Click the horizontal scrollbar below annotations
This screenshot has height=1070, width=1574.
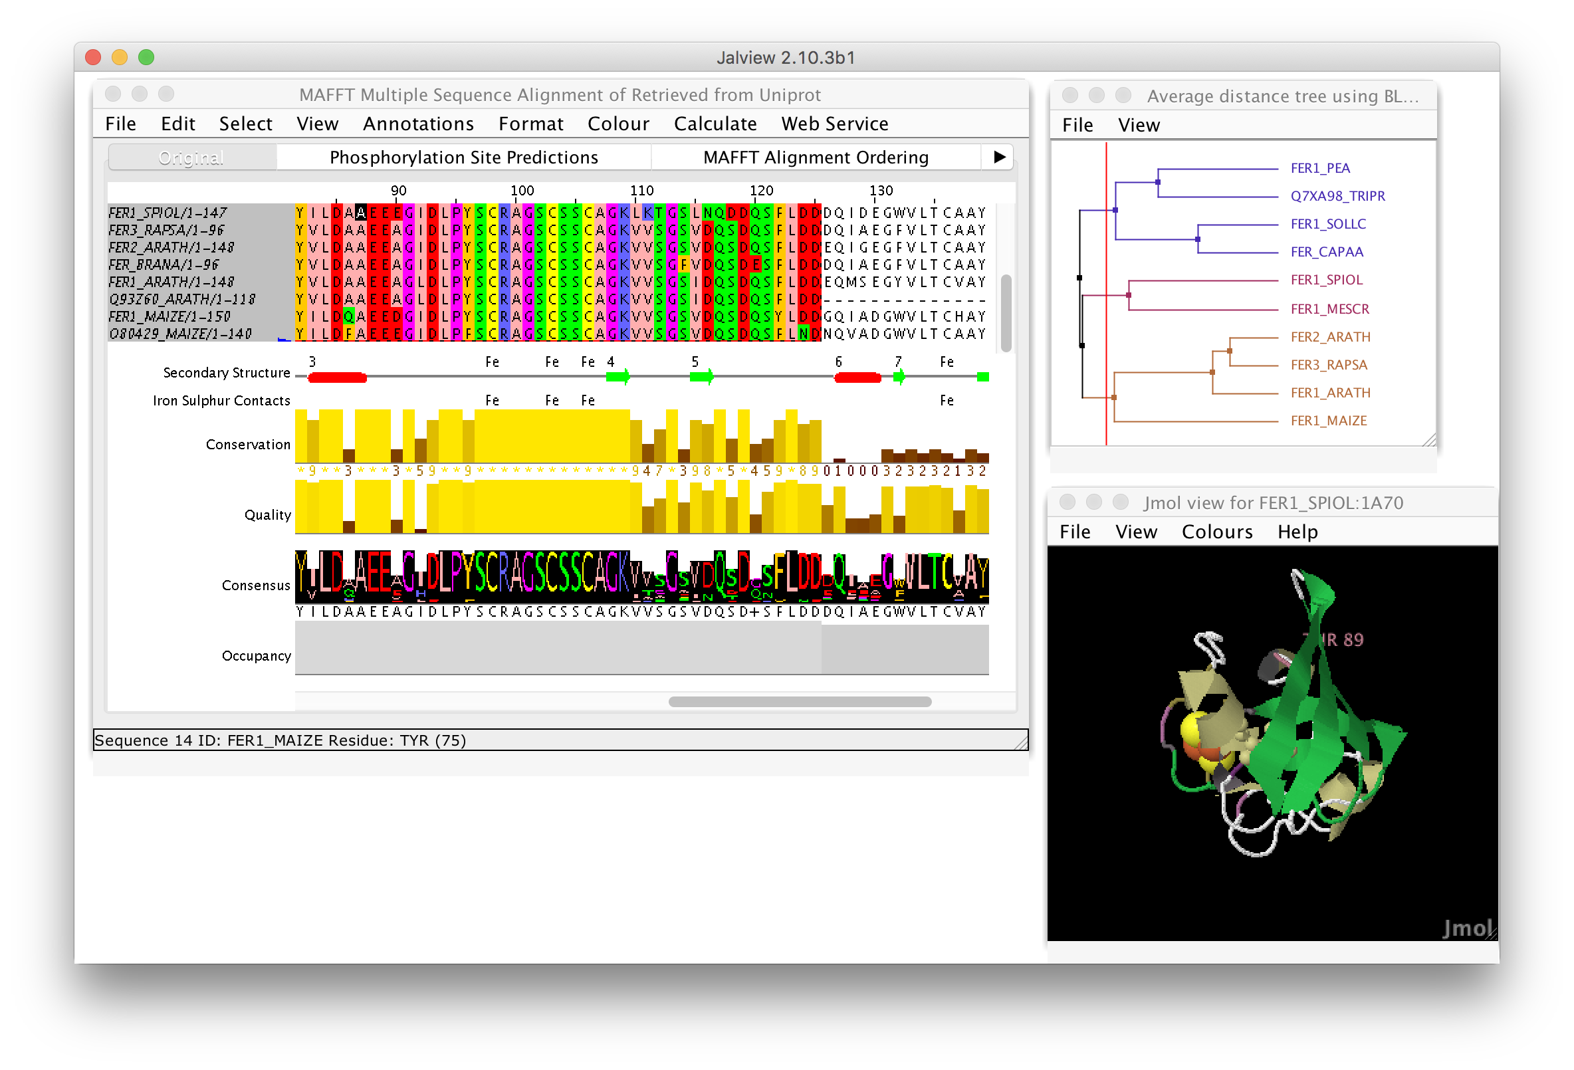click(799, 702)
